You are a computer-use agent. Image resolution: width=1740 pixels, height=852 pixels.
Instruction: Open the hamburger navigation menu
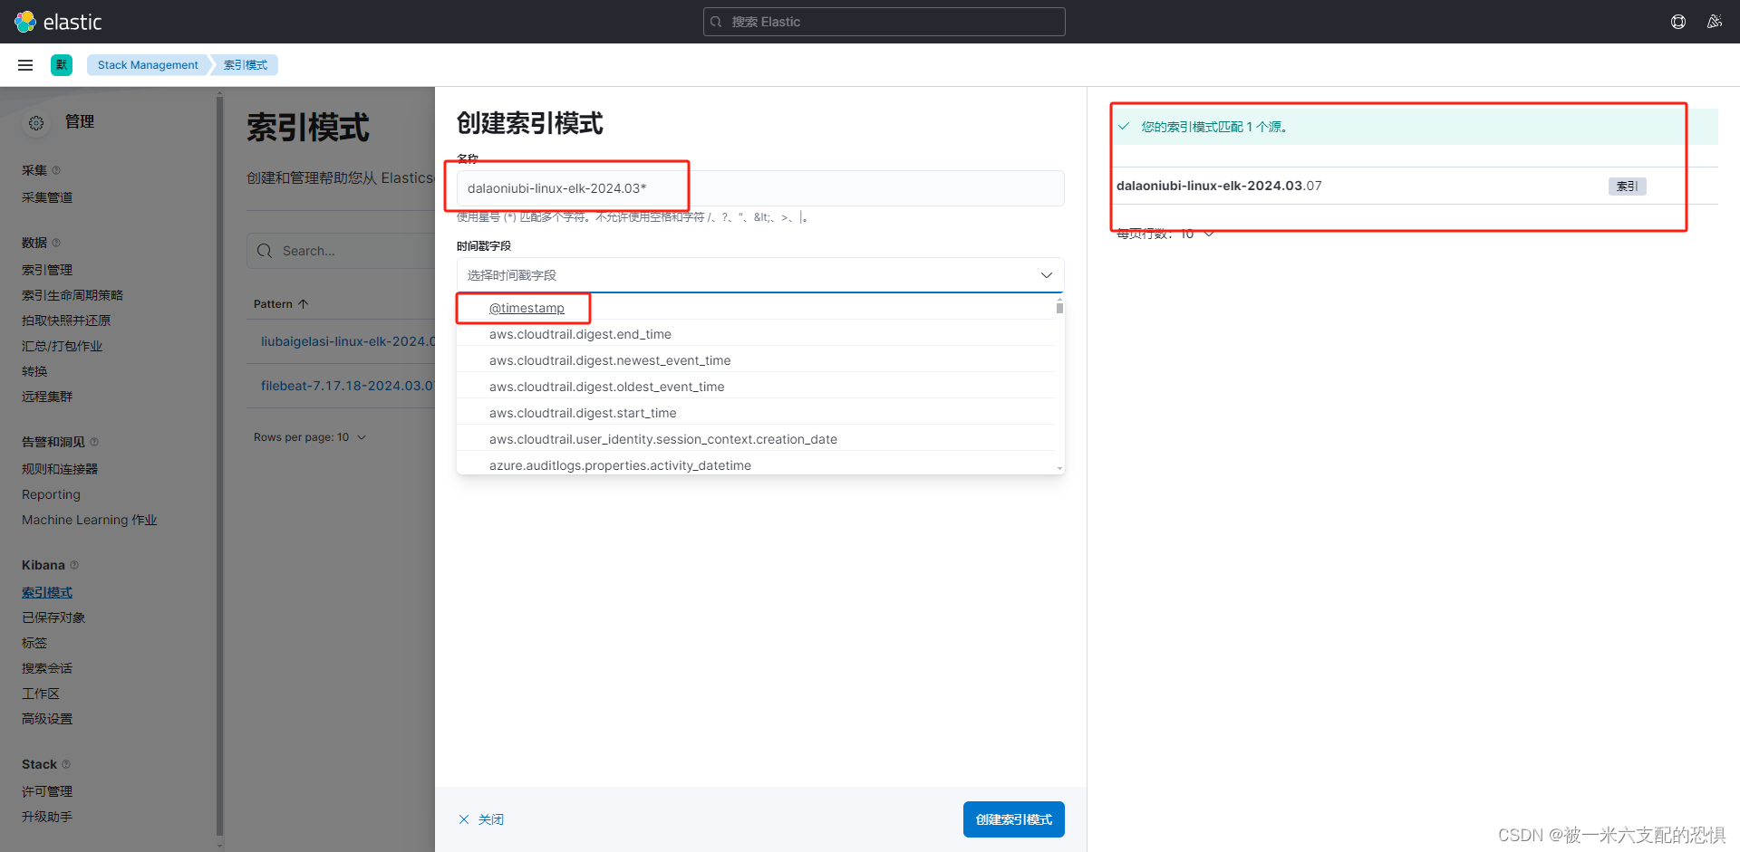pos(25,65)
